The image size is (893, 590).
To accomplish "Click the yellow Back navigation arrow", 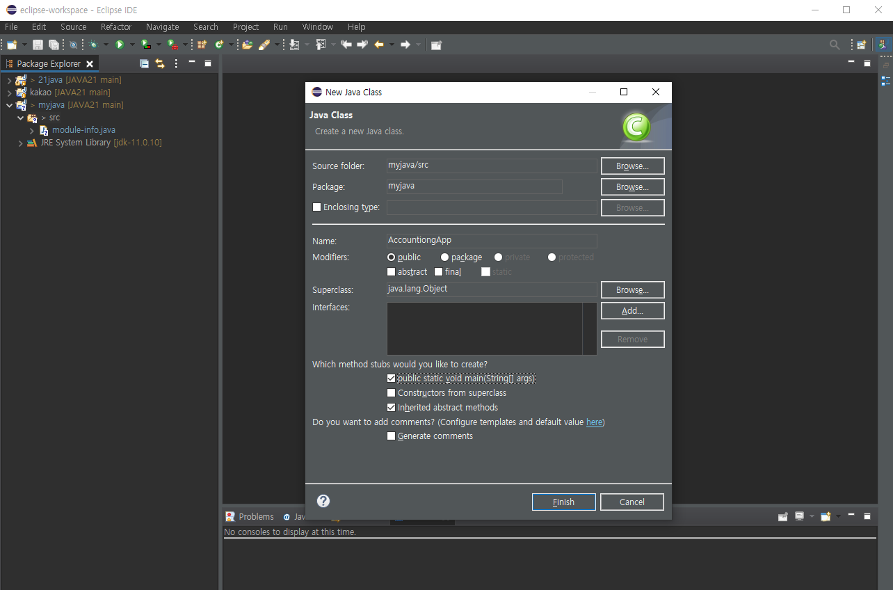I will coord(379,45).
